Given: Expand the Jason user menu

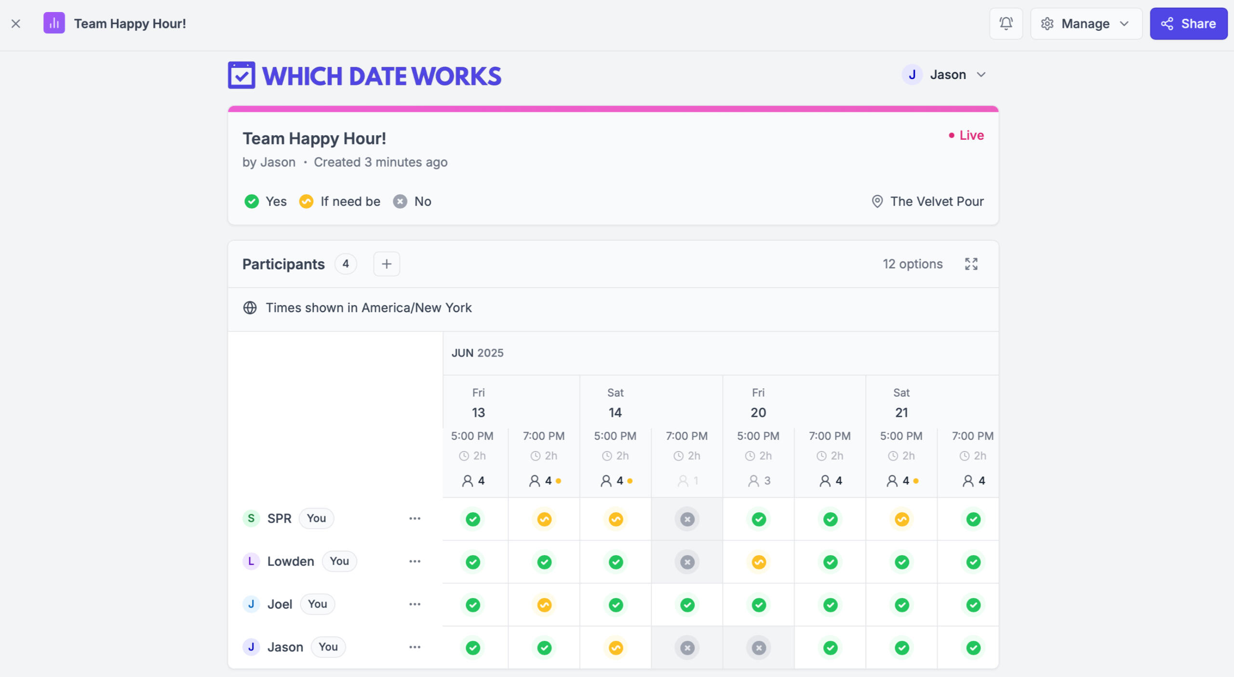Looking at the screenshot, I should 944,75.
